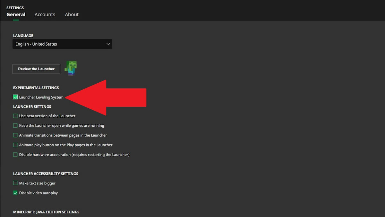
Task: Click the EXPERIMENTAL SETTINGS heading
Action: click(36, 87)
